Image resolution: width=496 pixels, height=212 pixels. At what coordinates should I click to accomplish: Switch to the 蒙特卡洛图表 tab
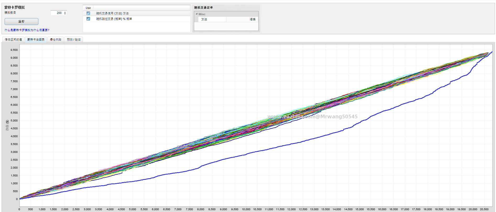(36, 40)
